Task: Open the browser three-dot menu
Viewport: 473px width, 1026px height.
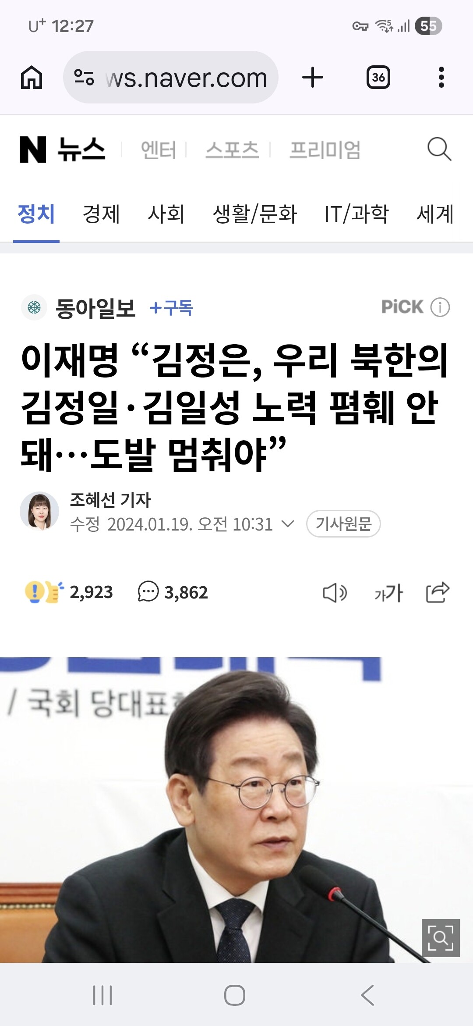Action: [x=441, y=78]
